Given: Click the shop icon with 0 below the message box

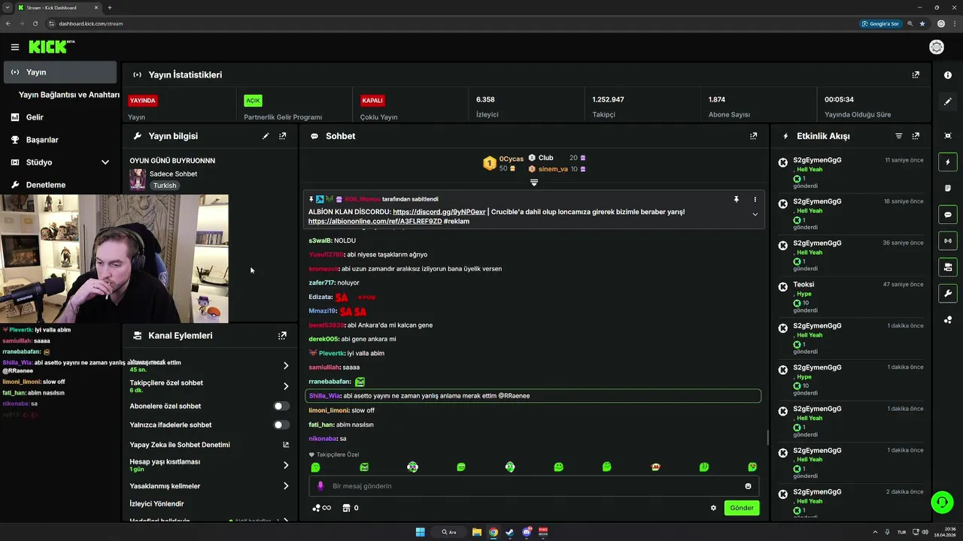Looking at the screenshot, I should [350, 508].
